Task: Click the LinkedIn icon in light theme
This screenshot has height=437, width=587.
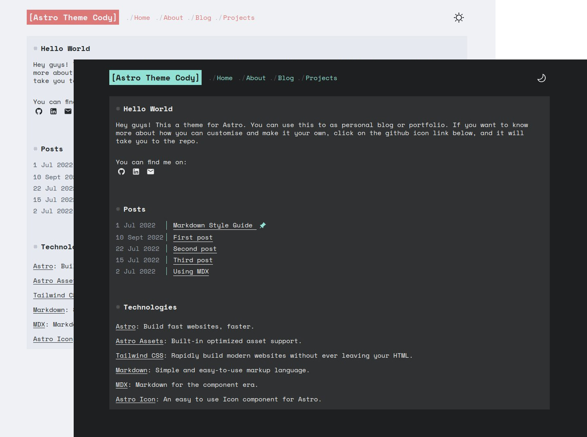Action: [53, 111]
